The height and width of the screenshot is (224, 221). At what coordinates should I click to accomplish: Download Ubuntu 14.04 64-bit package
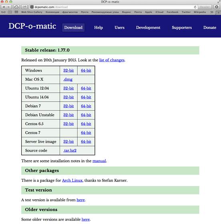[86, 97]
